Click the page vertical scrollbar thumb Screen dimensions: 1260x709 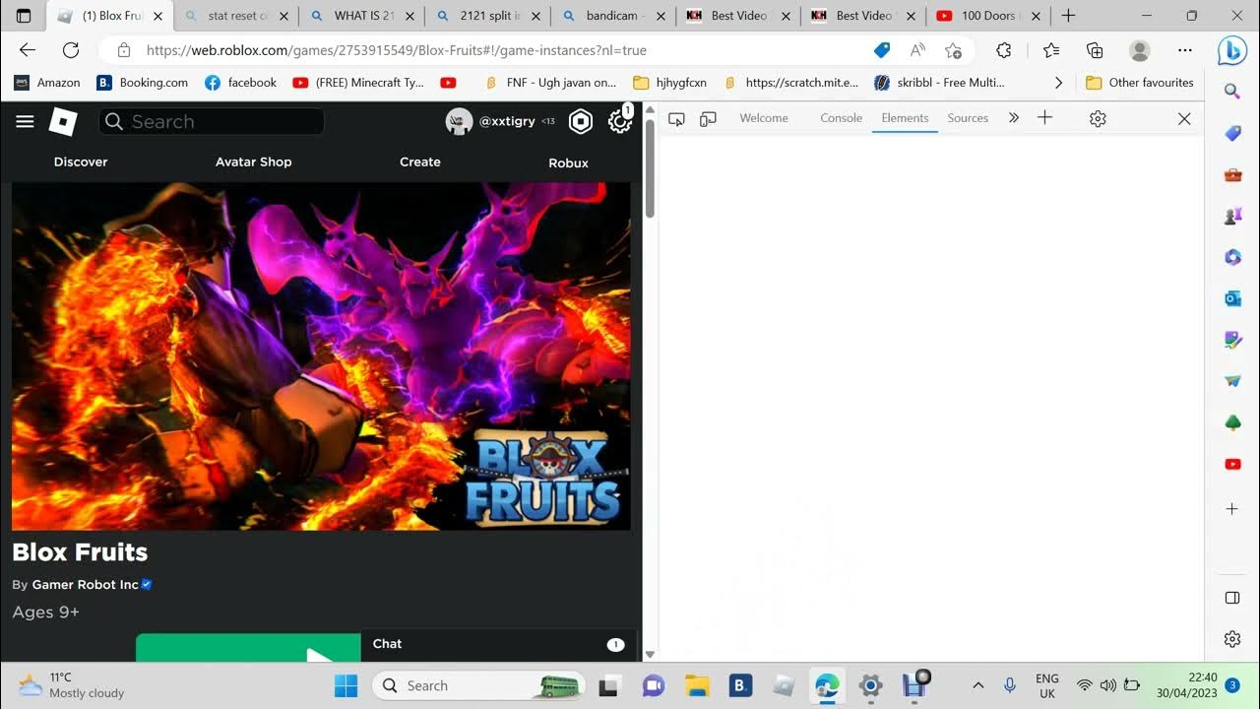click(650, 170)
